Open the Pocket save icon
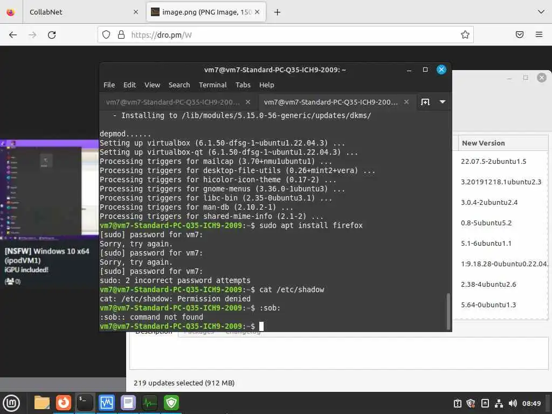Screen dimensions: 552x414 pos(520,34)
